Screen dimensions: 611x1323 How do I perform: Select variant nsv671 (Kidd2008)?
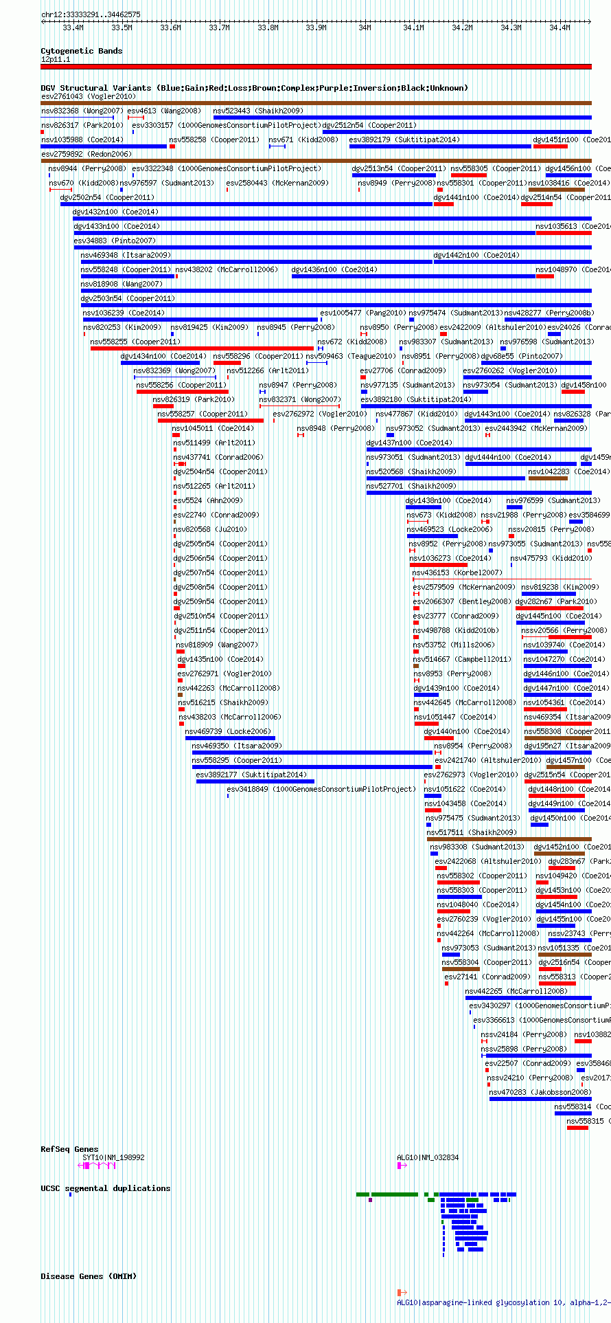pyautogui.click(x=277, y=146)
